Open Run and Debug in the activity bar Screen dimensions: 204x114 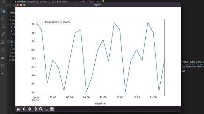(3, 18)
